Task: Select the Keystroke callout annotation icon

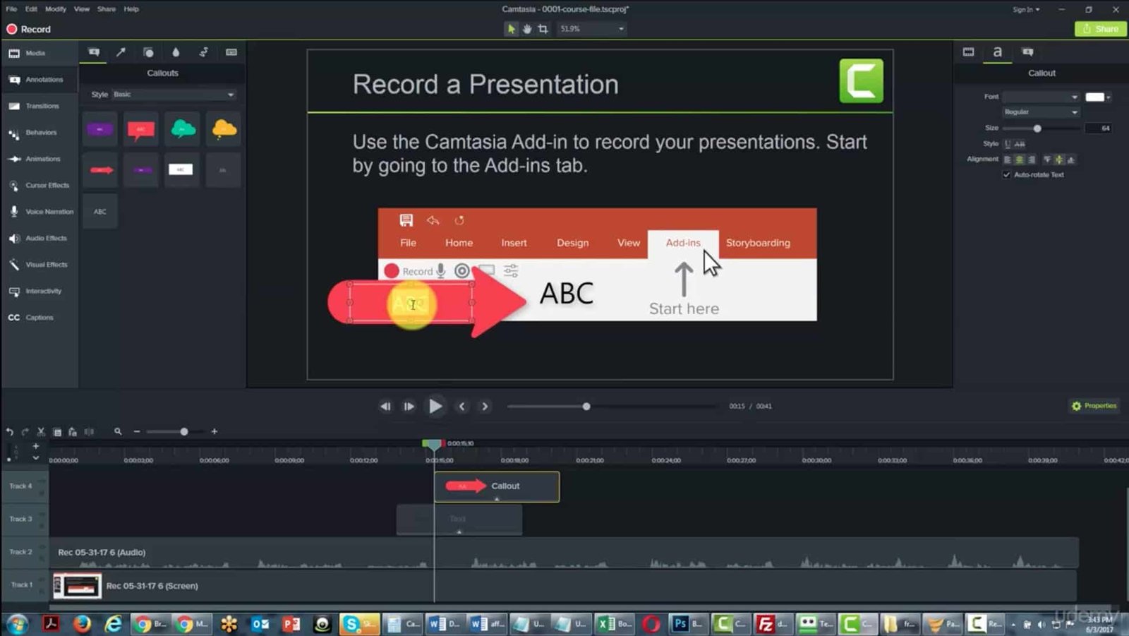Action: 231,52
